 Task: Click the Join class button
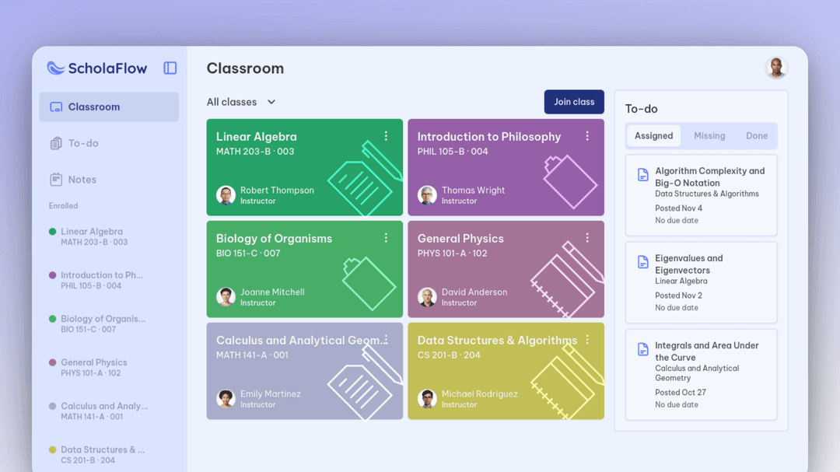tap(574, 102)
